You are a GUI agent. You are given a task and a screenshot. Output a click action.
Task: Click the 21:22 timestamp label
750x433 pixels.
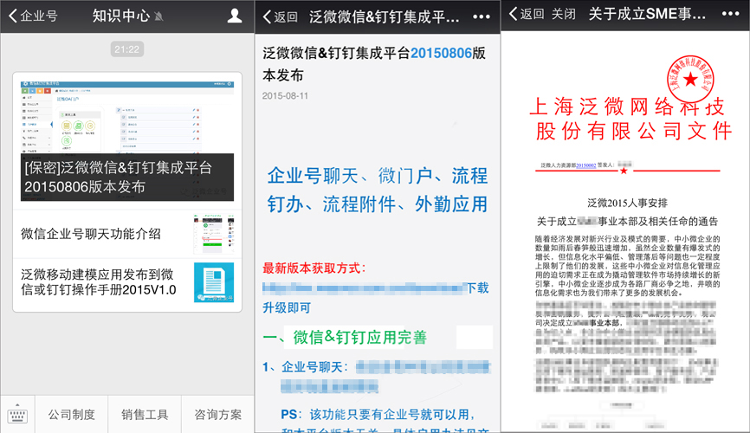pyautogui.click(x=126, y=49)
